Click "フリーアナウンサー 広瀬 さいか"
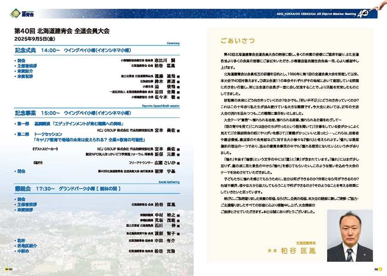Image resolution: width=387 pixels, height=276 pixels. pyautogui.click(x=152, y=163)
